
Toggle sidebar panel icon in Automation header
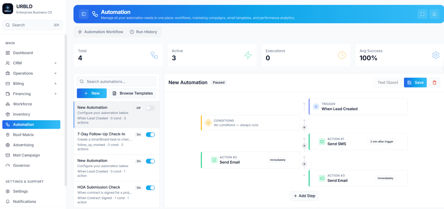[x=84, y=14]
